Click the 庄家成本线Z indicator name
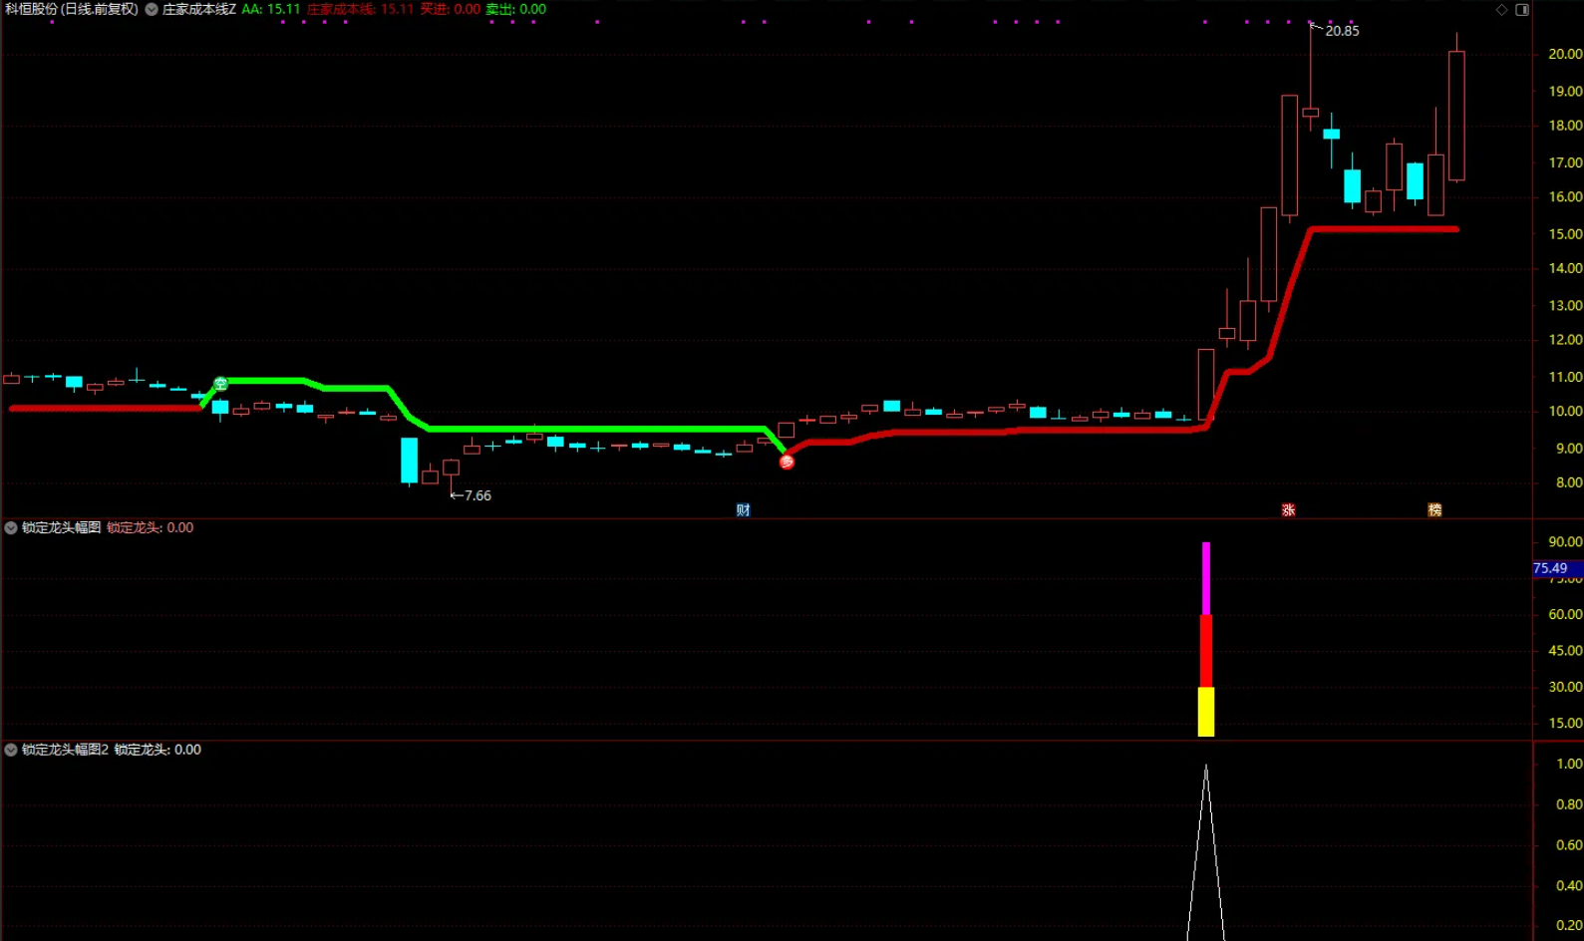Screen dimensions: 1584x941 coord(199,9)
